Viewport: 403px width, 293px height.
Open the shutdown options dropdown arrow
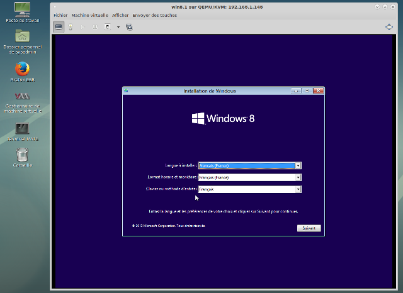click(x=118, y=27)
